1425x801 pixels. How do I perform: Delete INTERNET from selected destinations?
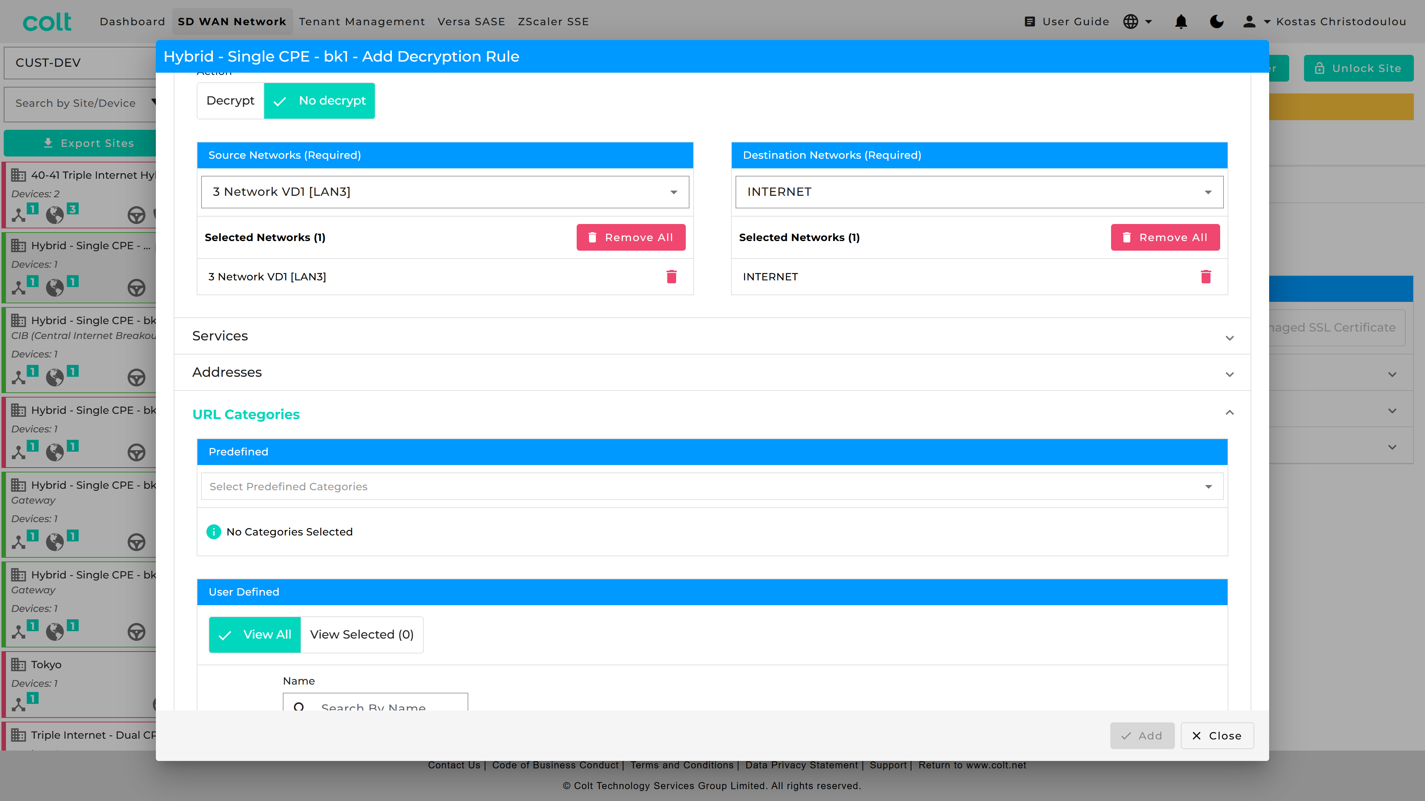[1206, 276]
